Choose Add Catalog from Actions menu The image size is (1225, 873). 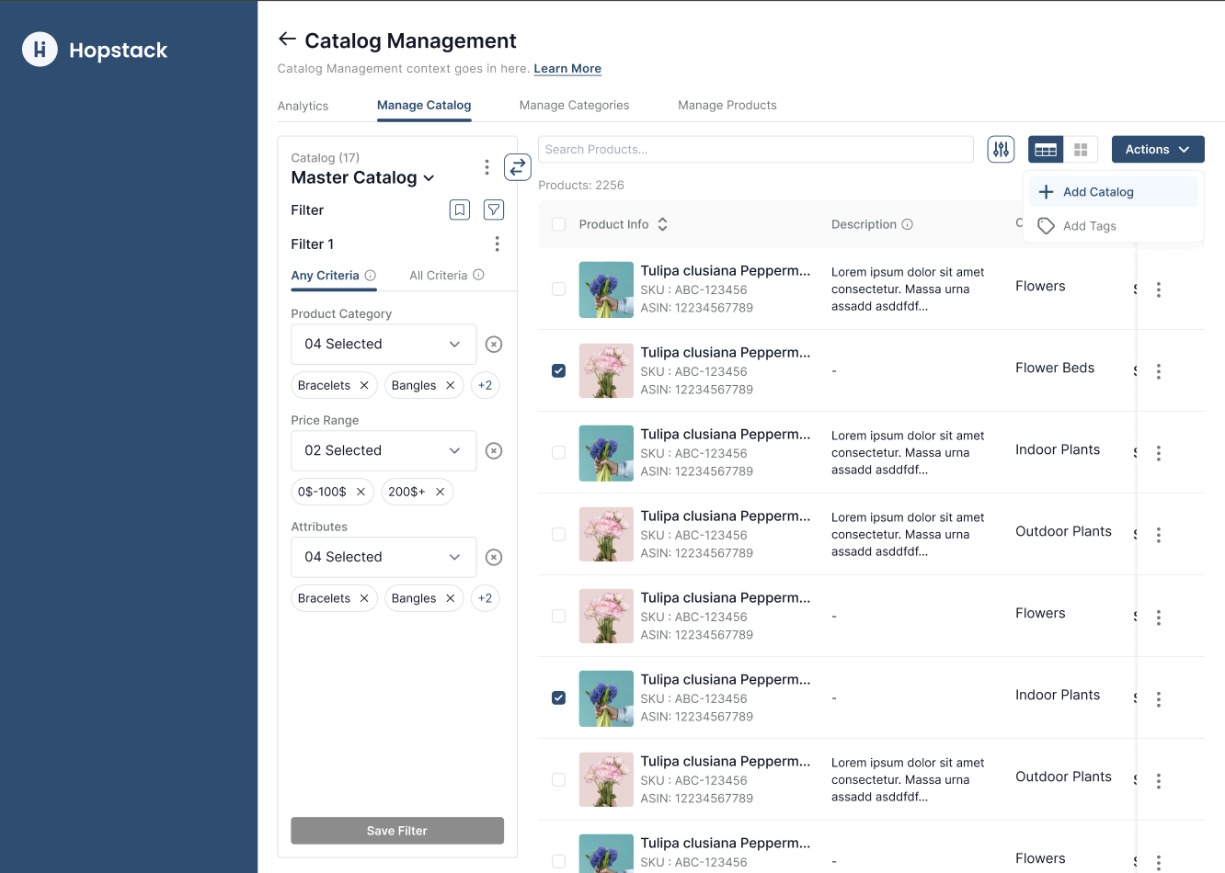point(1098,192)
